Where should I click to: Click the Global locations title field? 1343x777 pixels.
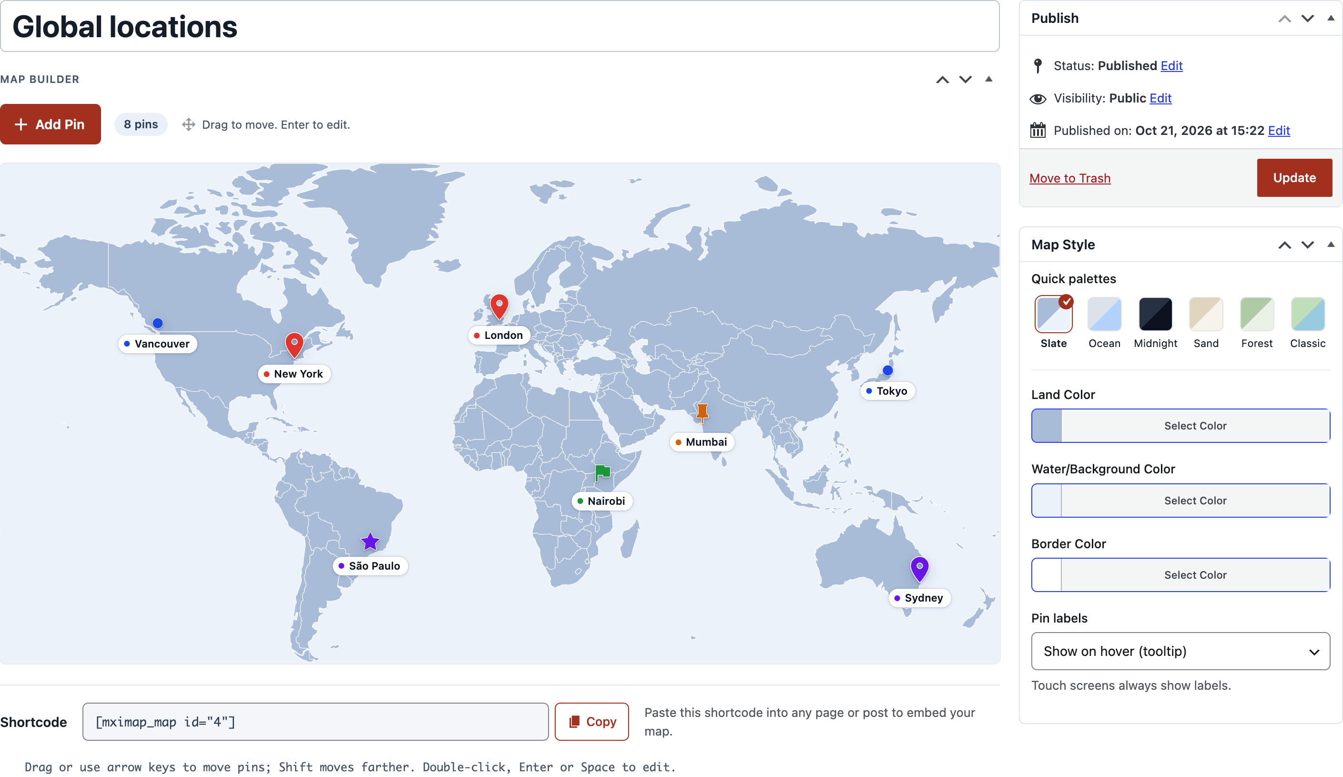(499, 26)
